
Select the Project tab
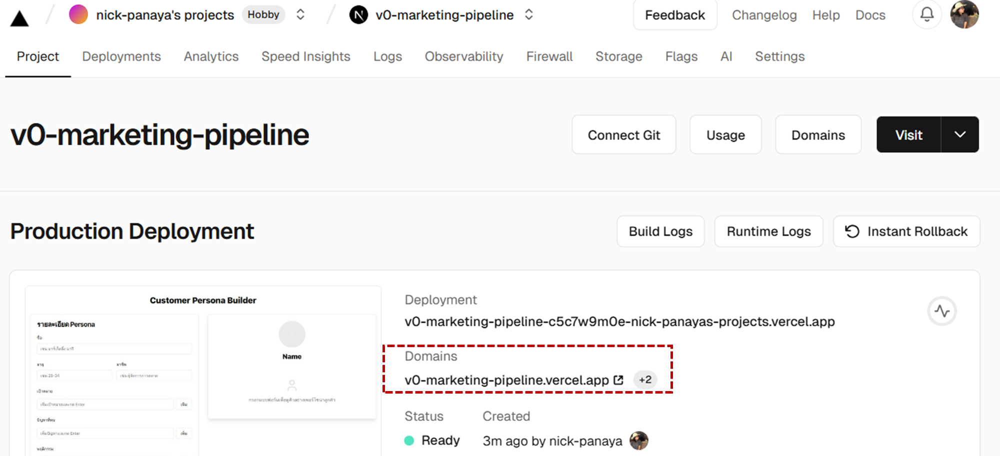point(38,56)
